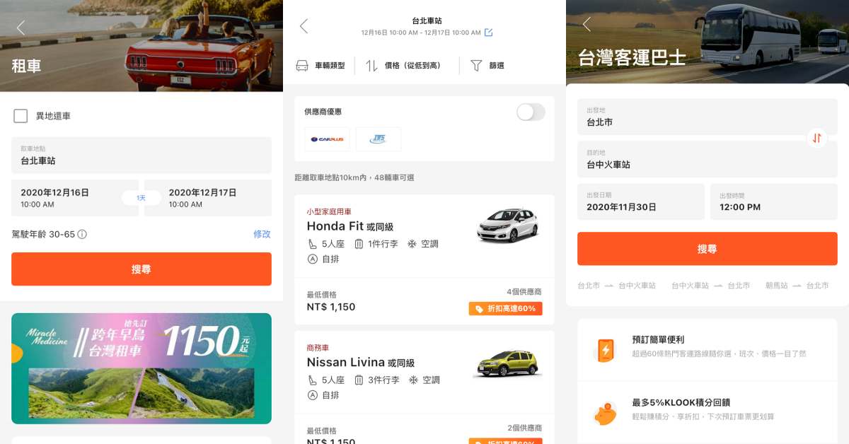Select the 台北市 → 台中火車站 quick route
This screenshot has width=849, height=444.
[x=616, y=286]
